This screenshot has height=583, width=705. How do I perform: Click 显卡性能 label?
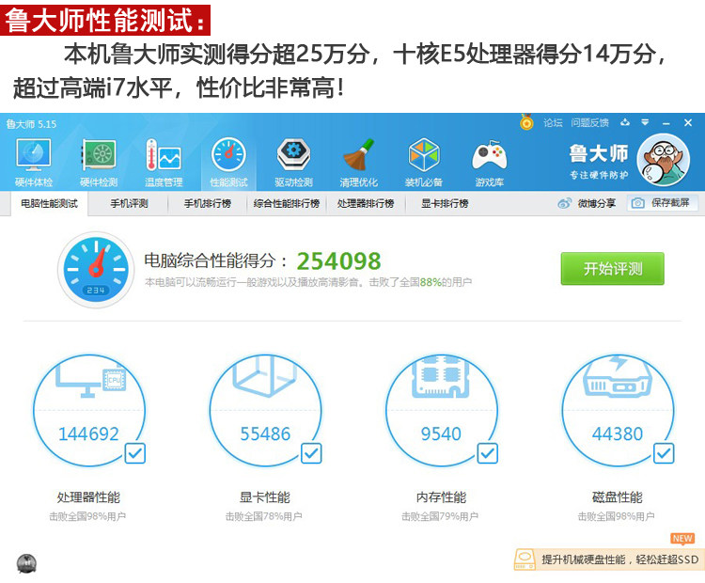pyautogui.click(x=265, y=497)
